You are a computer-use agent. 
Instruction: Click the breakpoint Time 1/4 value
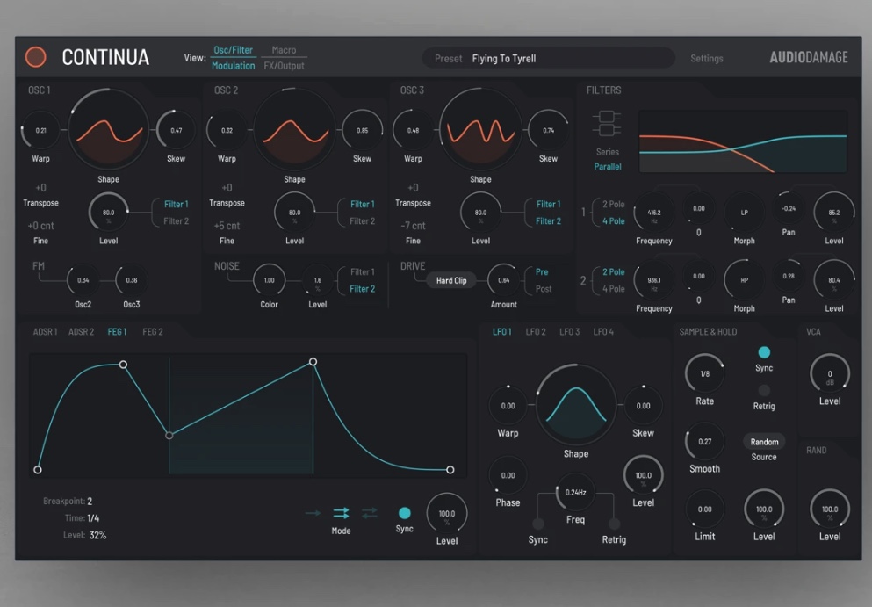tap(93, 518)
